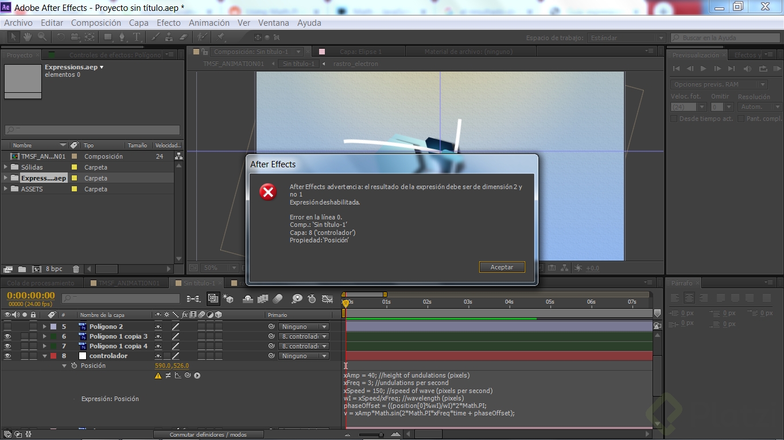
Task: Click the expression warning triangle icon
Action: (158, 376)
